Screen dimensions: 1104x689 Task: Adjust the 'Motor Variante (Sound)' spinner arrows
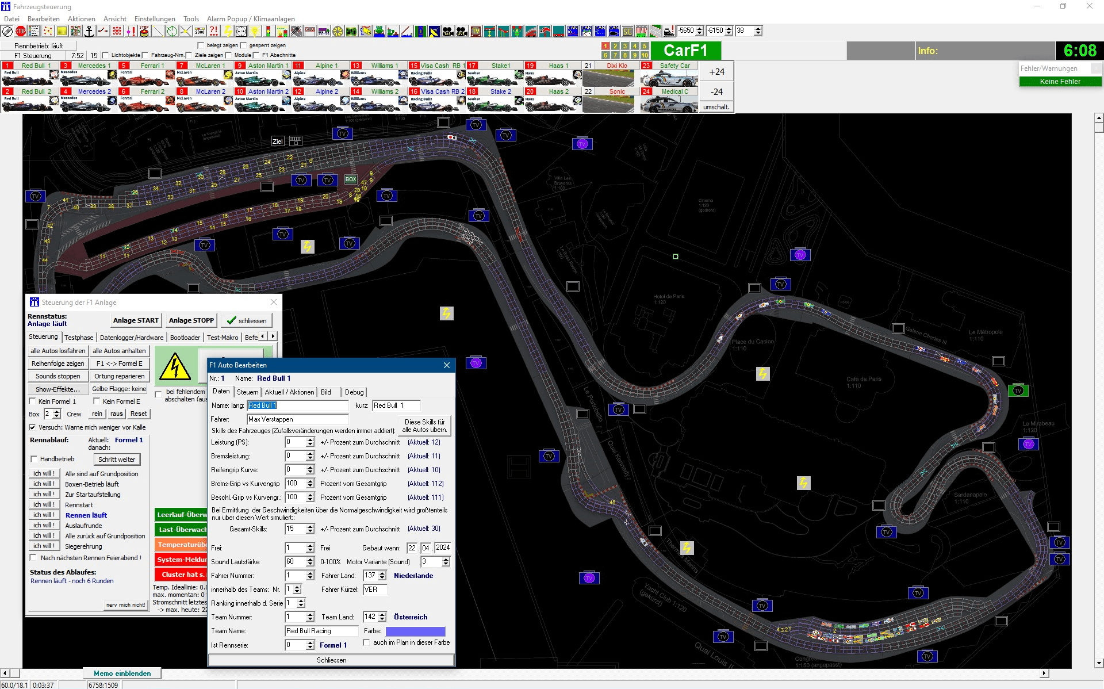446,562
